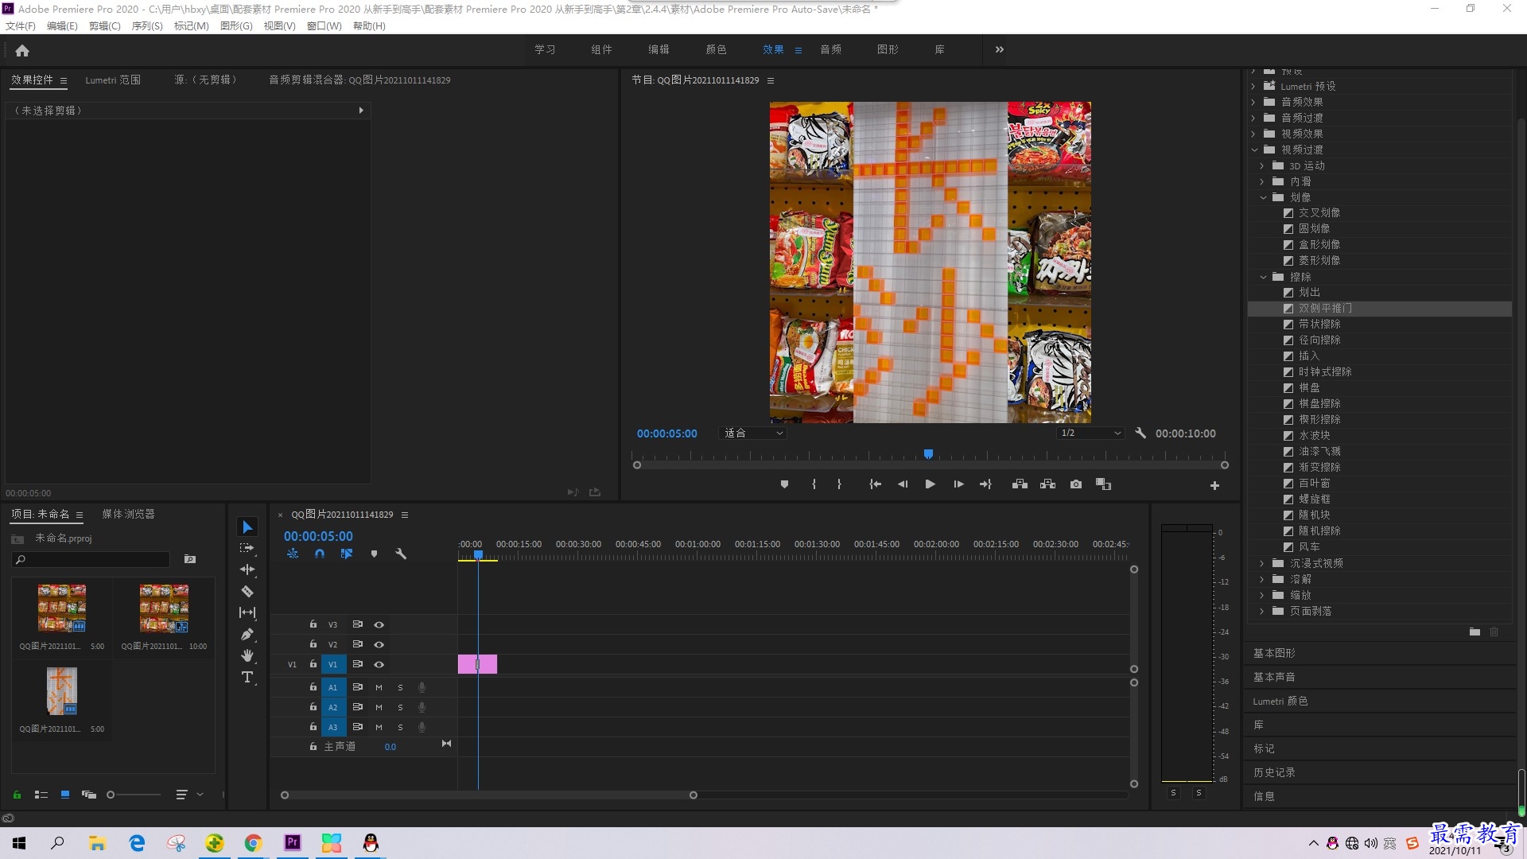The image size is (1527, 859).
Task: Select the Pen tool
Action: coord(247,634)
